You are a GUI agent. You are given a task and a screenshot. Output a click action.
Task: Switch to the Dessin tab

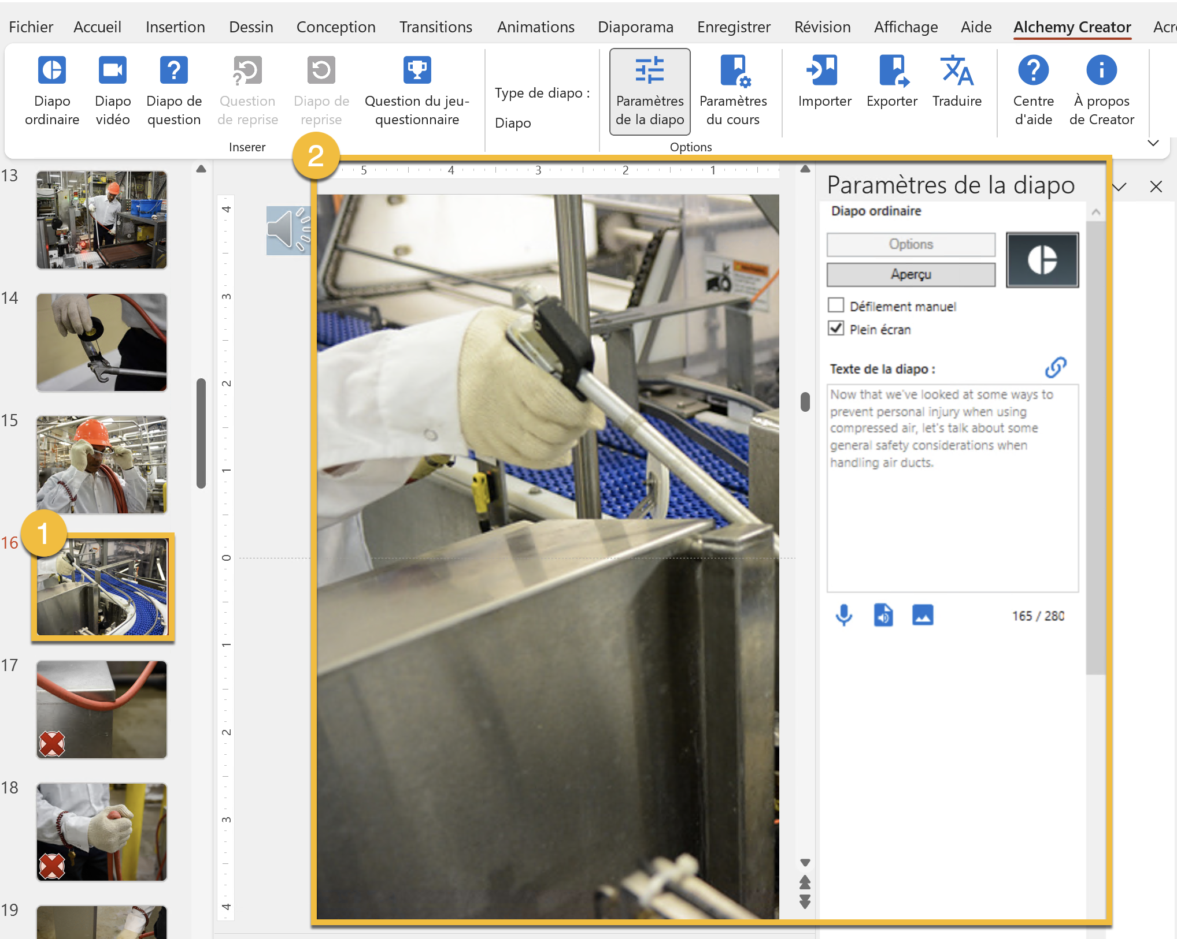click(x=251, y=27)
